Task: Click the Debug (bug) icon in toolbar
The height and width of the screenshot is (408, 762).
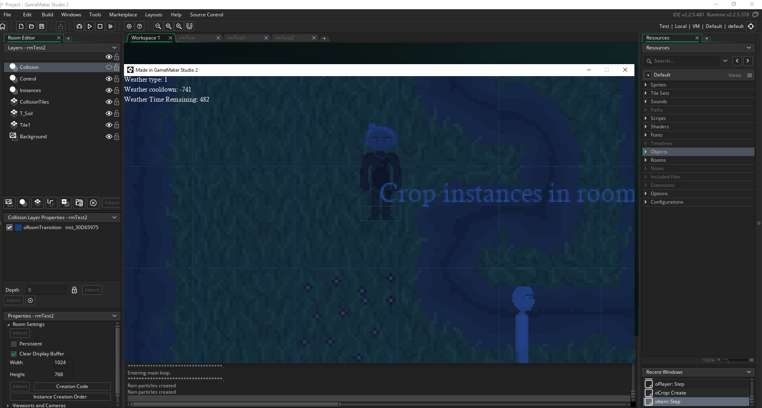Action: [79, 26]
